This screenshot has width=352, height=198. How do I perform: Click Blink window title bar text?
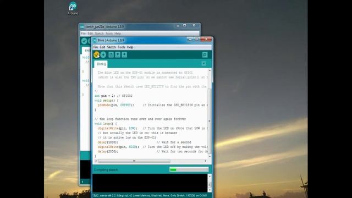[111, 40]
